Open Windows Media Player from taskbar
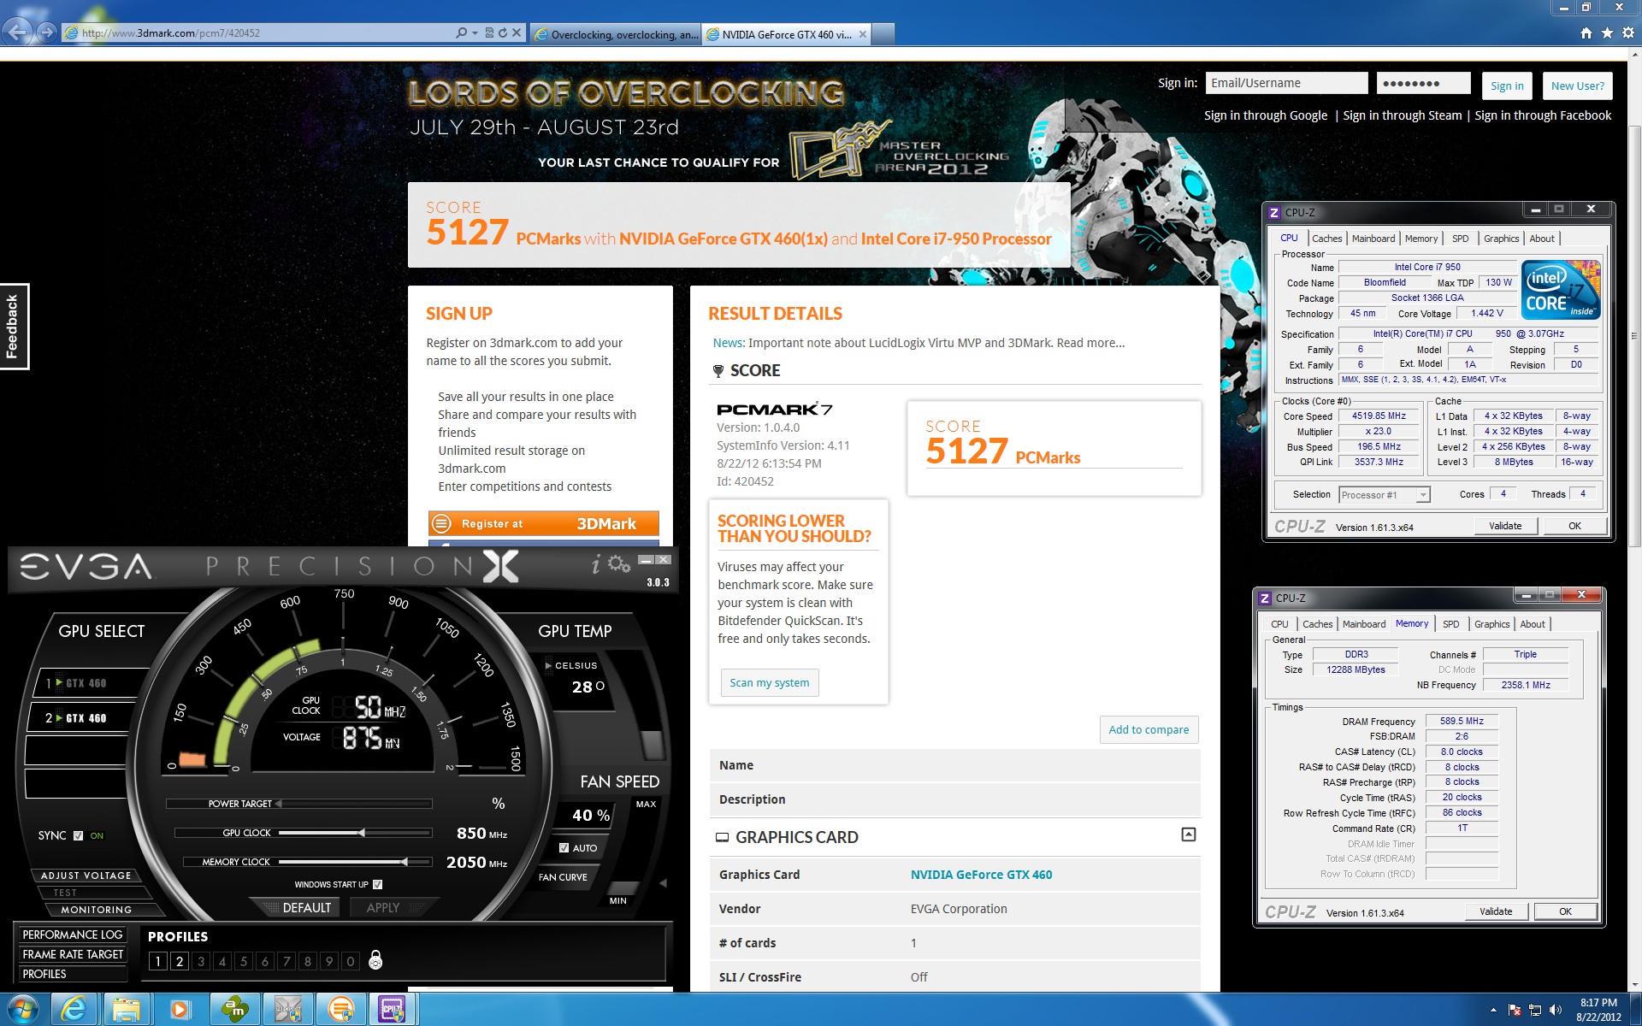 click(x=180, y=1010)
